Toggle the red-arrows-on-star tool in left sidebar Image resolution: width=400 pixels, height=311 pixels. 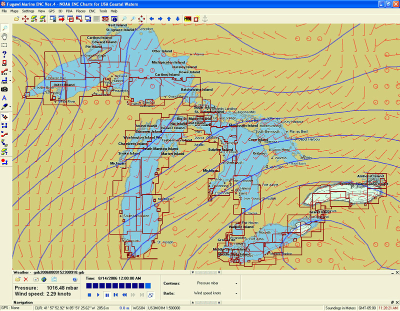[x=4, y=117]
